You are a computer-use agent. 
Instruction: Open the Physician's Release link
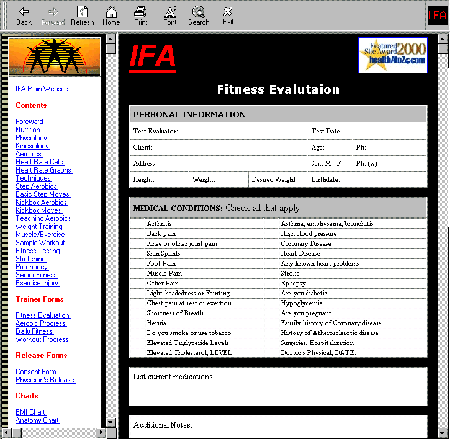[x=45, y=379]
